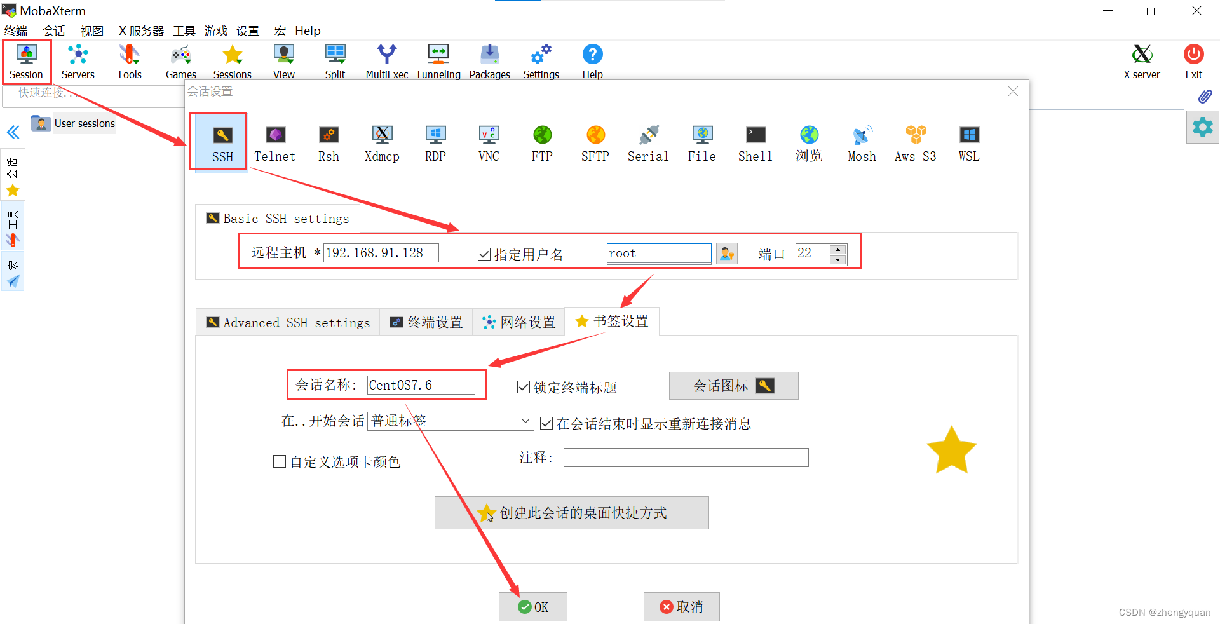
Task: Click the 注释 comment field
Action: (x=686, y=458)
